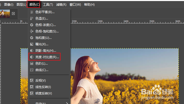184x104 pixels.
Task: Open the 滤镜(R) menu
Action: pos(61,5)
